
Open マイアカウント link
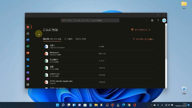pyautogui.click(x=141, y=30)
